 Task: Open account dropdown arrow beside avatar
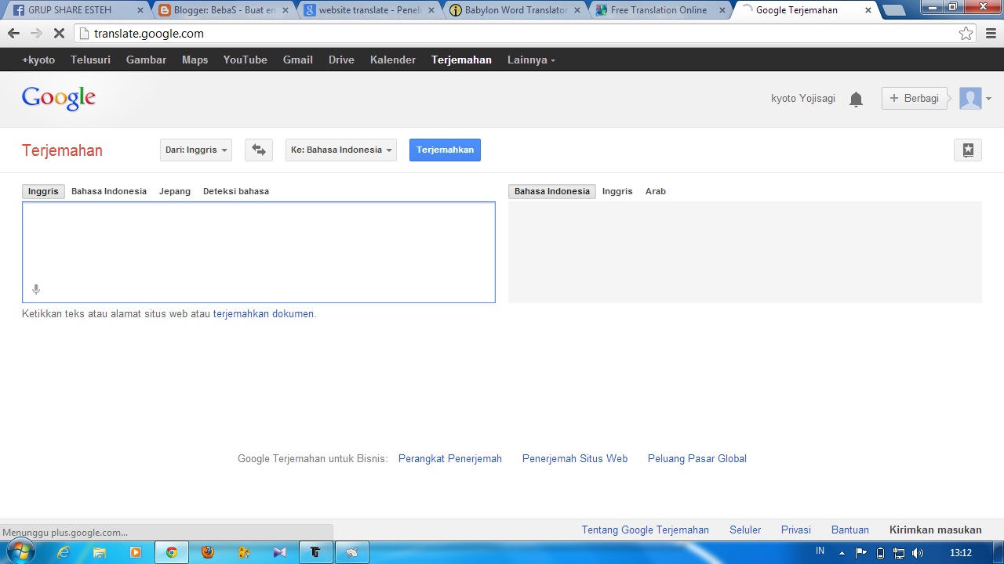pyautogui.click(x=988, y=99)
